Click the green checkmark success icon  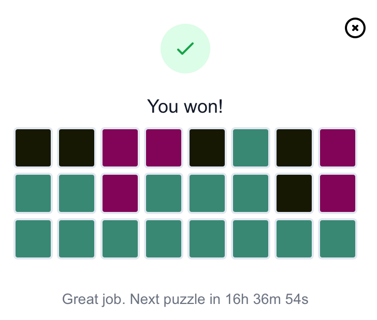pos(185,49)
